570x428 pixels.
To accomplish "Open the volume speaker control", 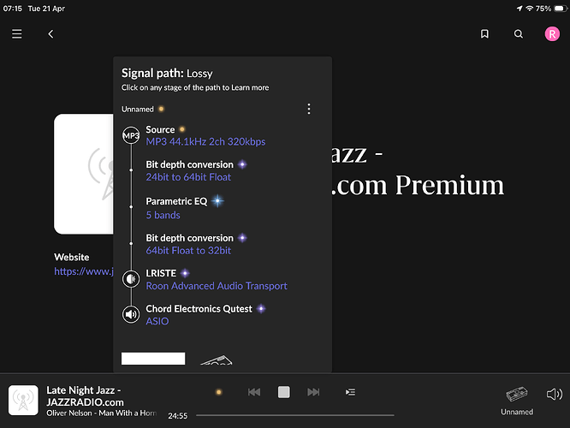I will click(555, 394).
